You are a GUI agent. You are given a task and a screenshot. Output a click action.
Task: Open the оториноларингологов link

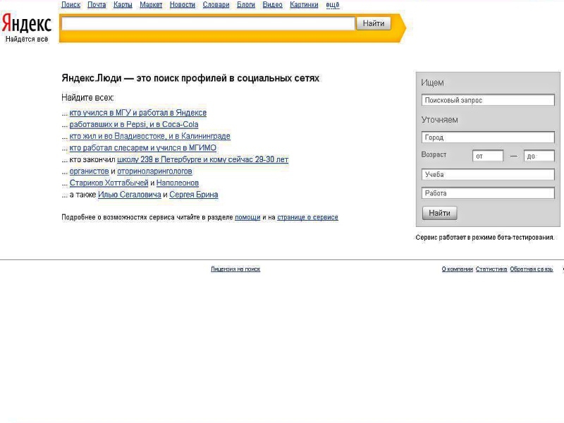pos(154,171)
